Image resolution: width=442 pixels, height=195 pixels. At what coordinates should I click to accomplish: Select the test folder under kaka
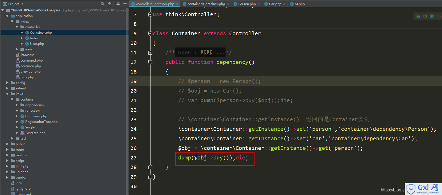[23, 138]
